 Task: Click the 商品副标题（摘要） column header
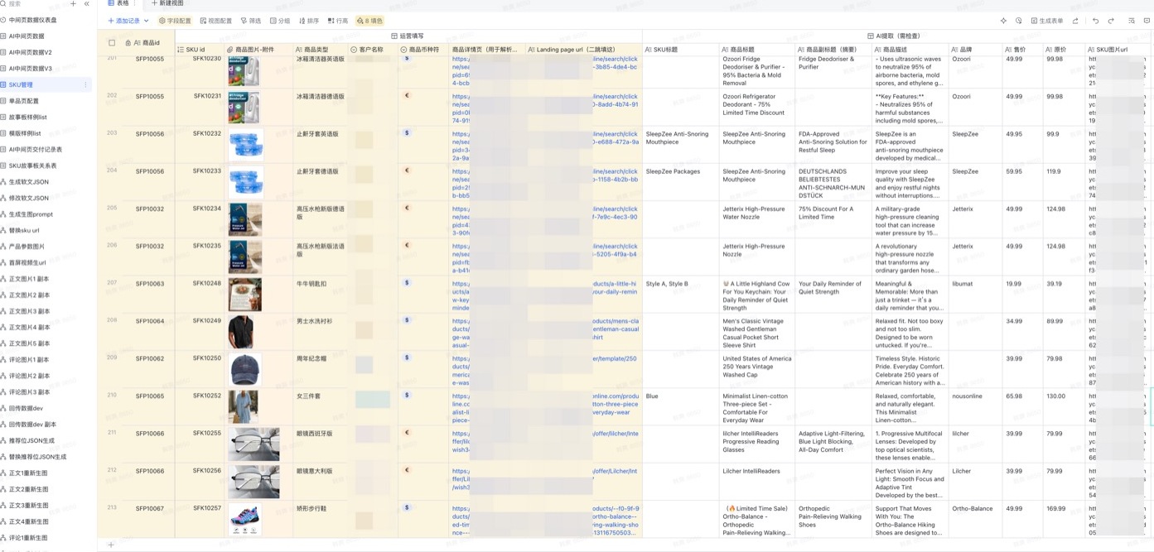[833, 50]
